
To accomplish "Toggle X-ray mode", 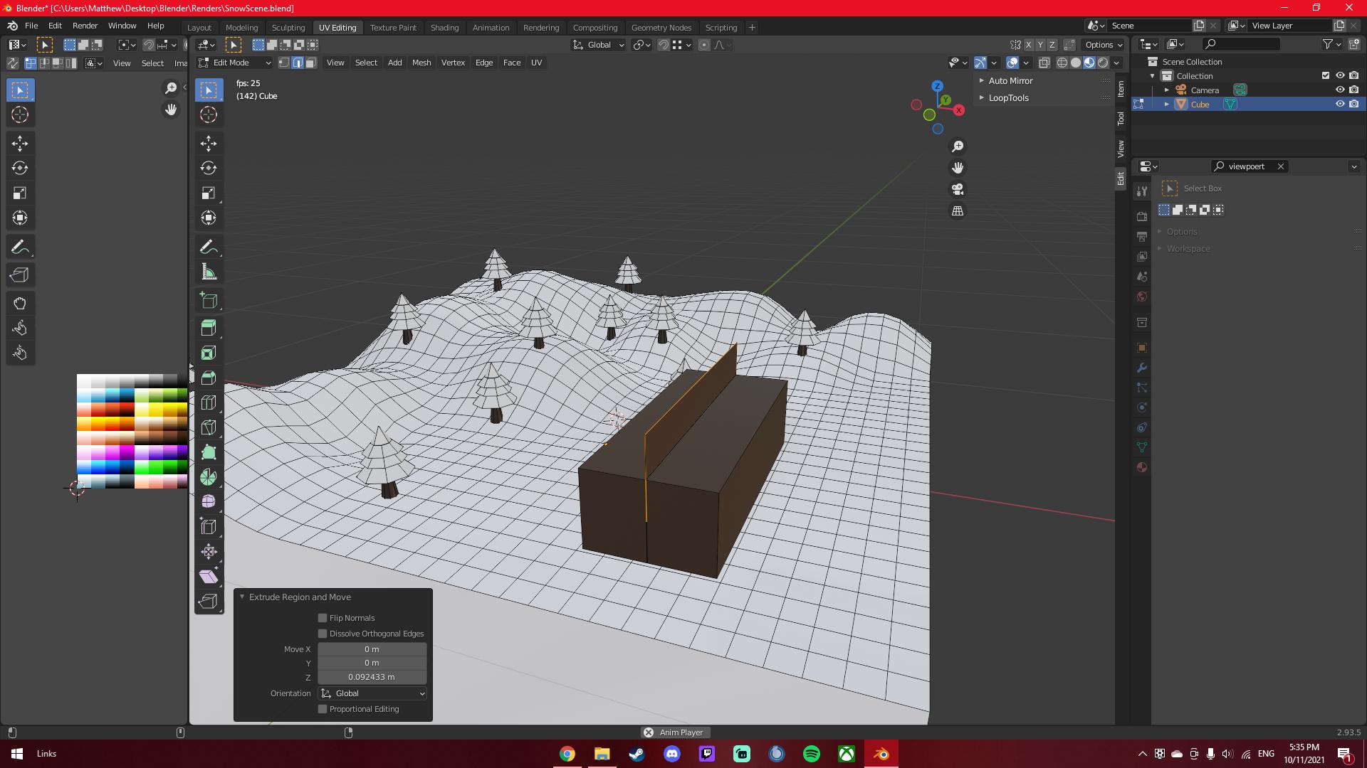I will 1044,63.
